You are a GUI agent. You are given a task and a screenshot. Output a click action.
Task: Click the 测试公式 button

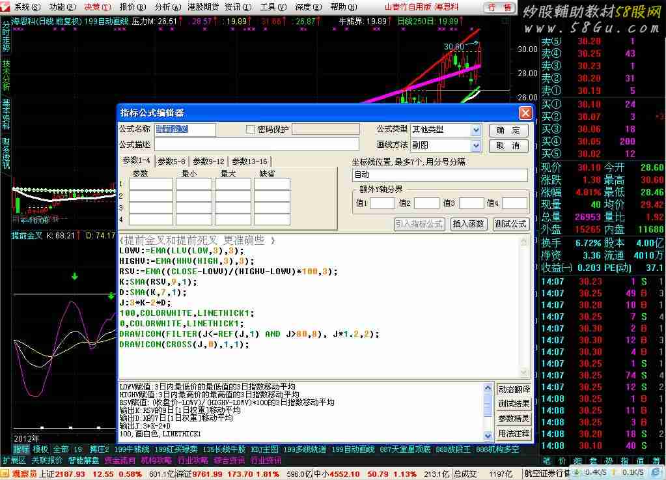[x=510, y=224]
